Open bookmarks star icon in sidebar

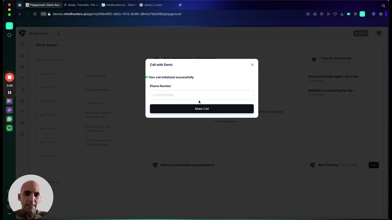pyautogui.click(x=9, y=35)
